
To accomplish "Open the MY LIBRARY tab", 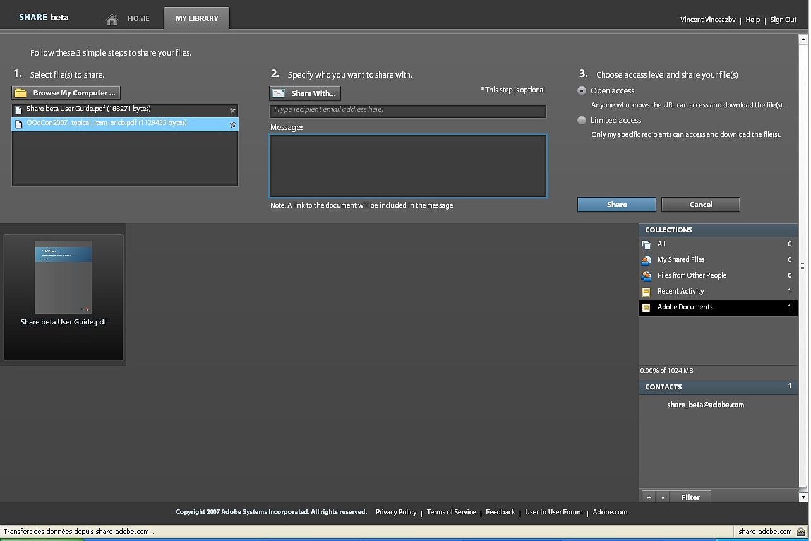I will point(196,18).
